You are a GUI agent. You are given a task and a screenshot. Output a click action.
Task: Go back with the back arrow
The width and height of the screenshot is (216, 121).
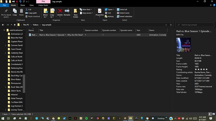3,25
